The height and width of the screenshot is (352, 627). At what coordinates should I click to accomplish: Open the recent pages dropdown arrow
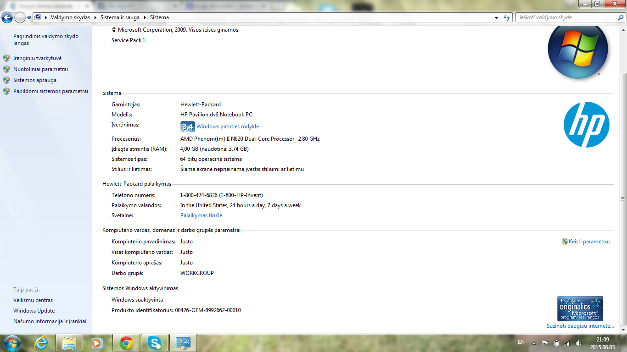pos(29,18)
